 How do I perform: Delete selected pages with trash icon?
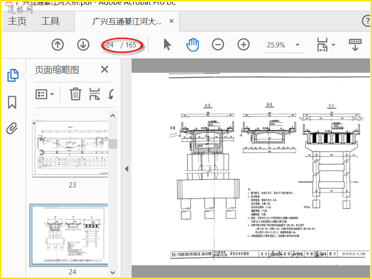coord(75,94)
